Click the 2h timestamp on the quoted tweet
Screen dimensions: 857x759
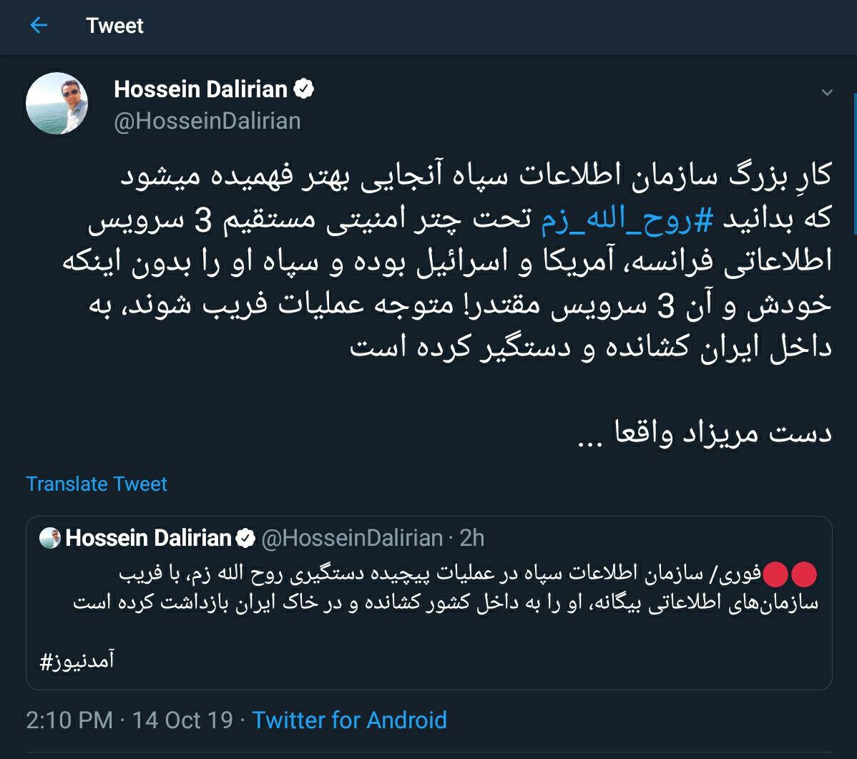coord(472,538)
